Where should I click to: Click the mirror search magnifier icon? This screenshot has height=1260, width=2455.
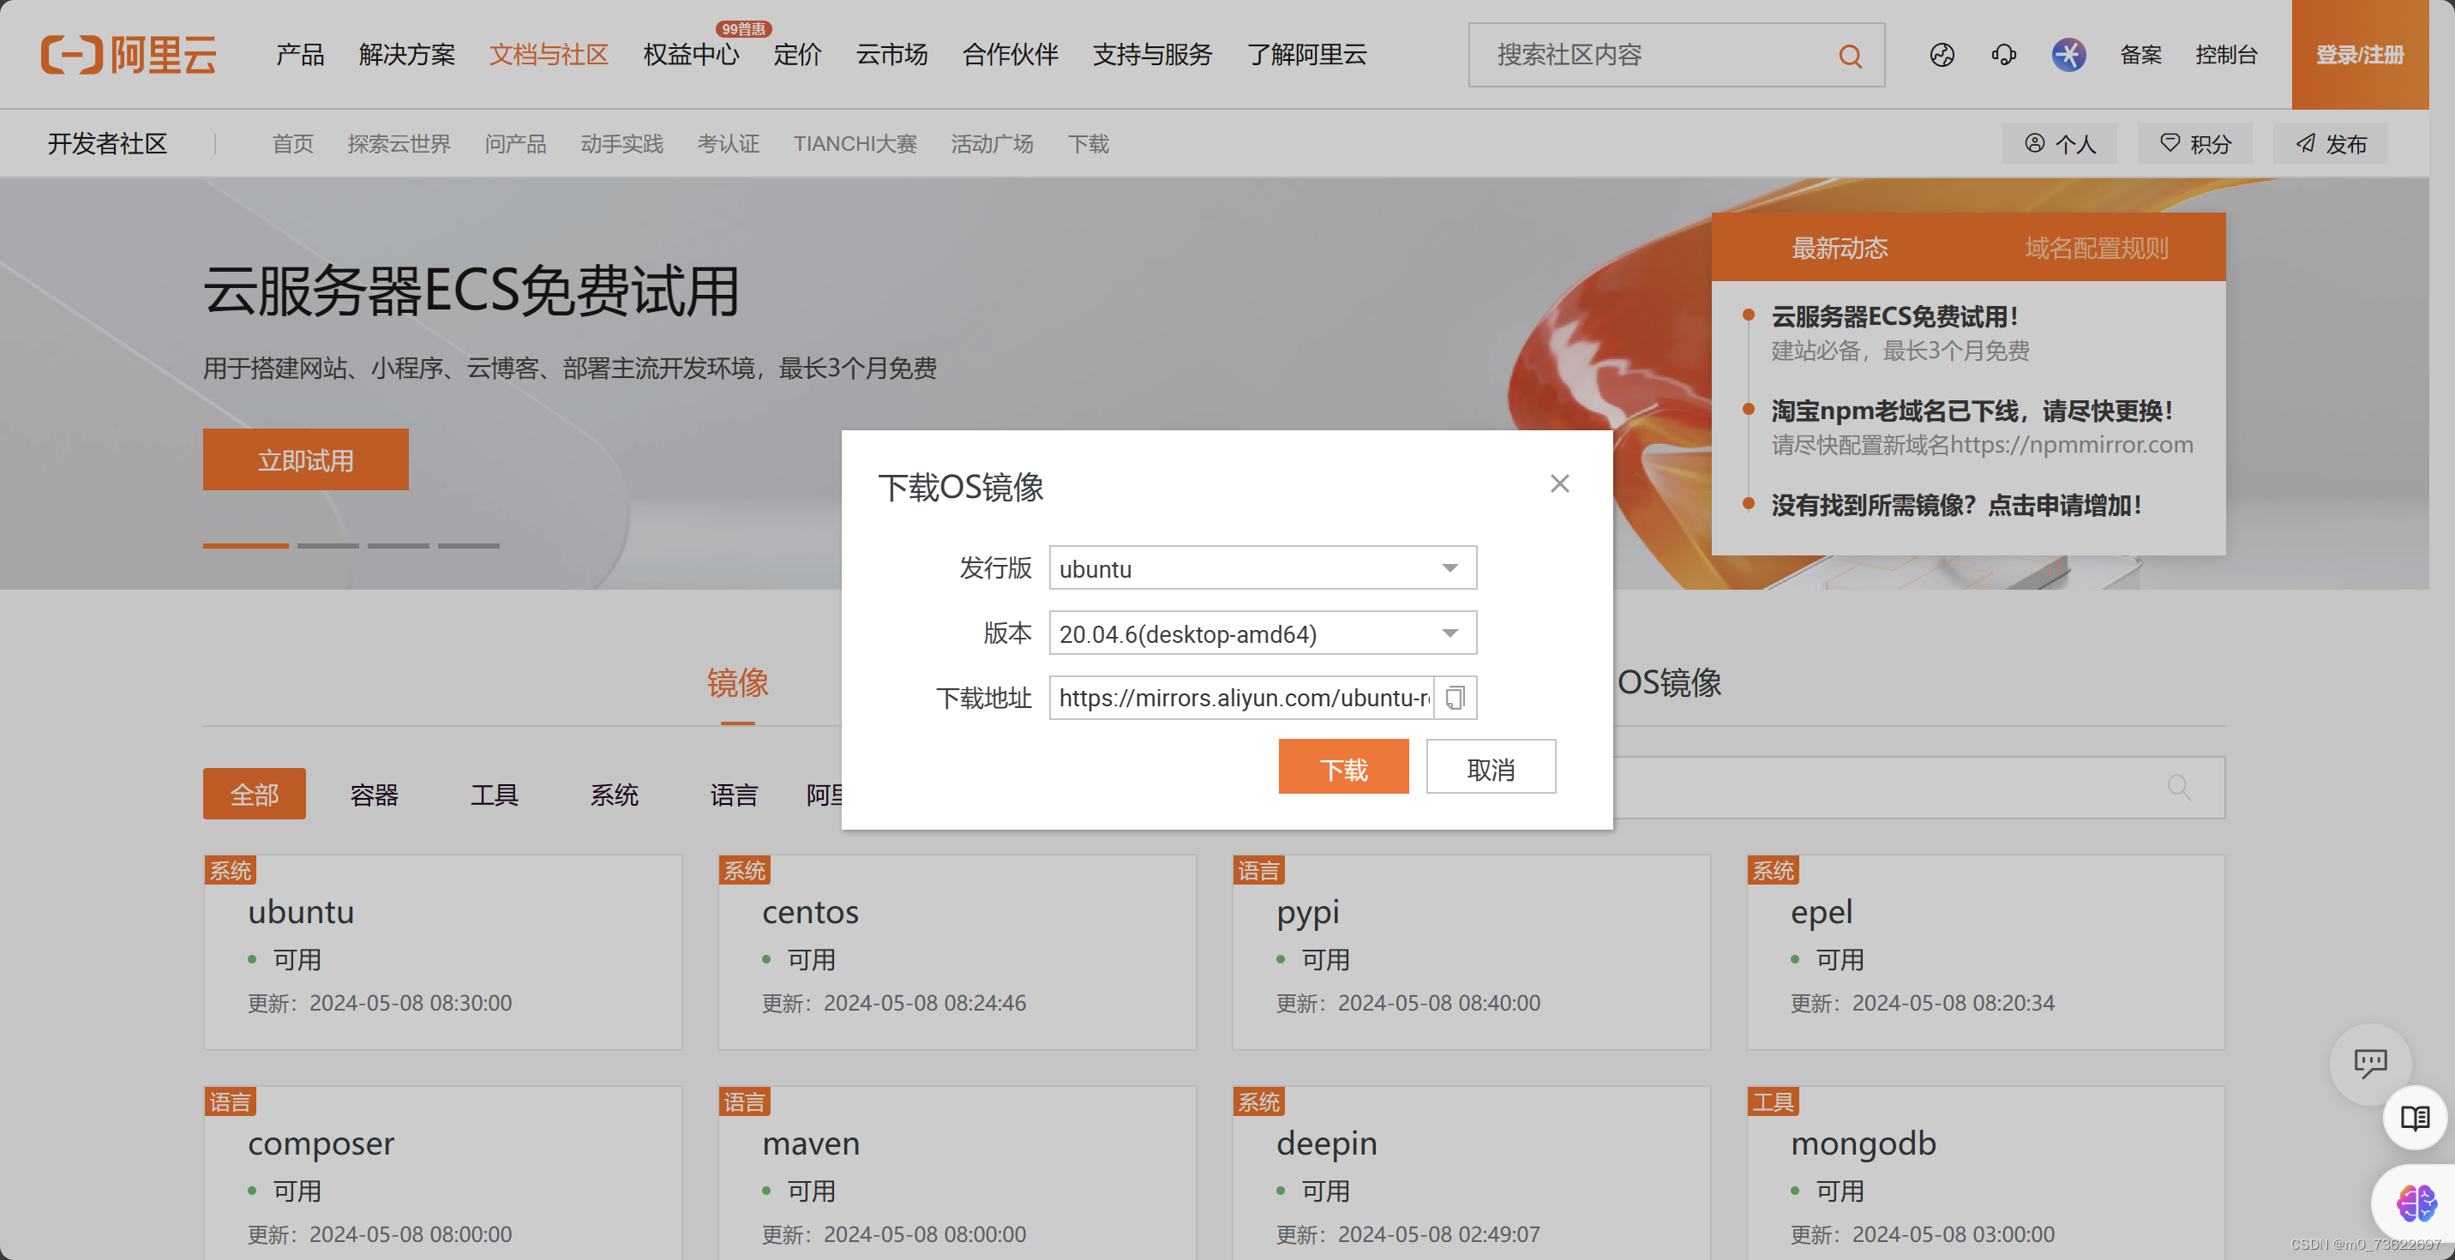2179,787
